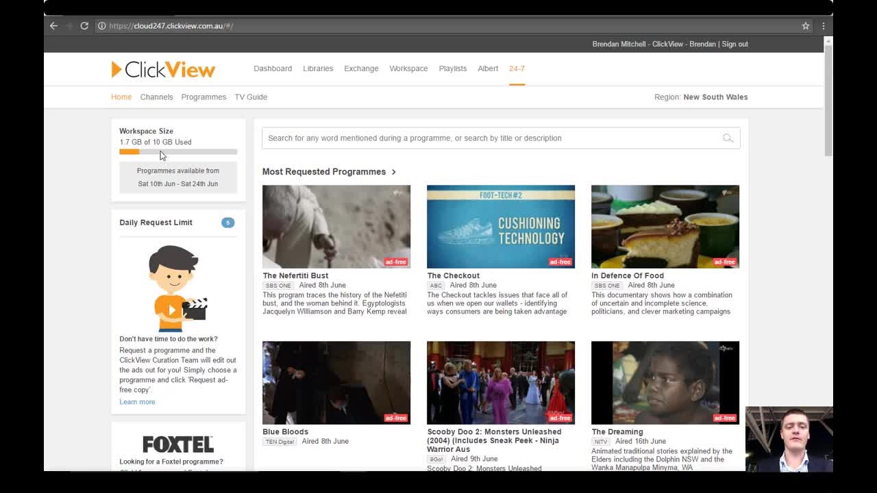
Task: Open the Dashboard menu item
Action: pos(273,68)
